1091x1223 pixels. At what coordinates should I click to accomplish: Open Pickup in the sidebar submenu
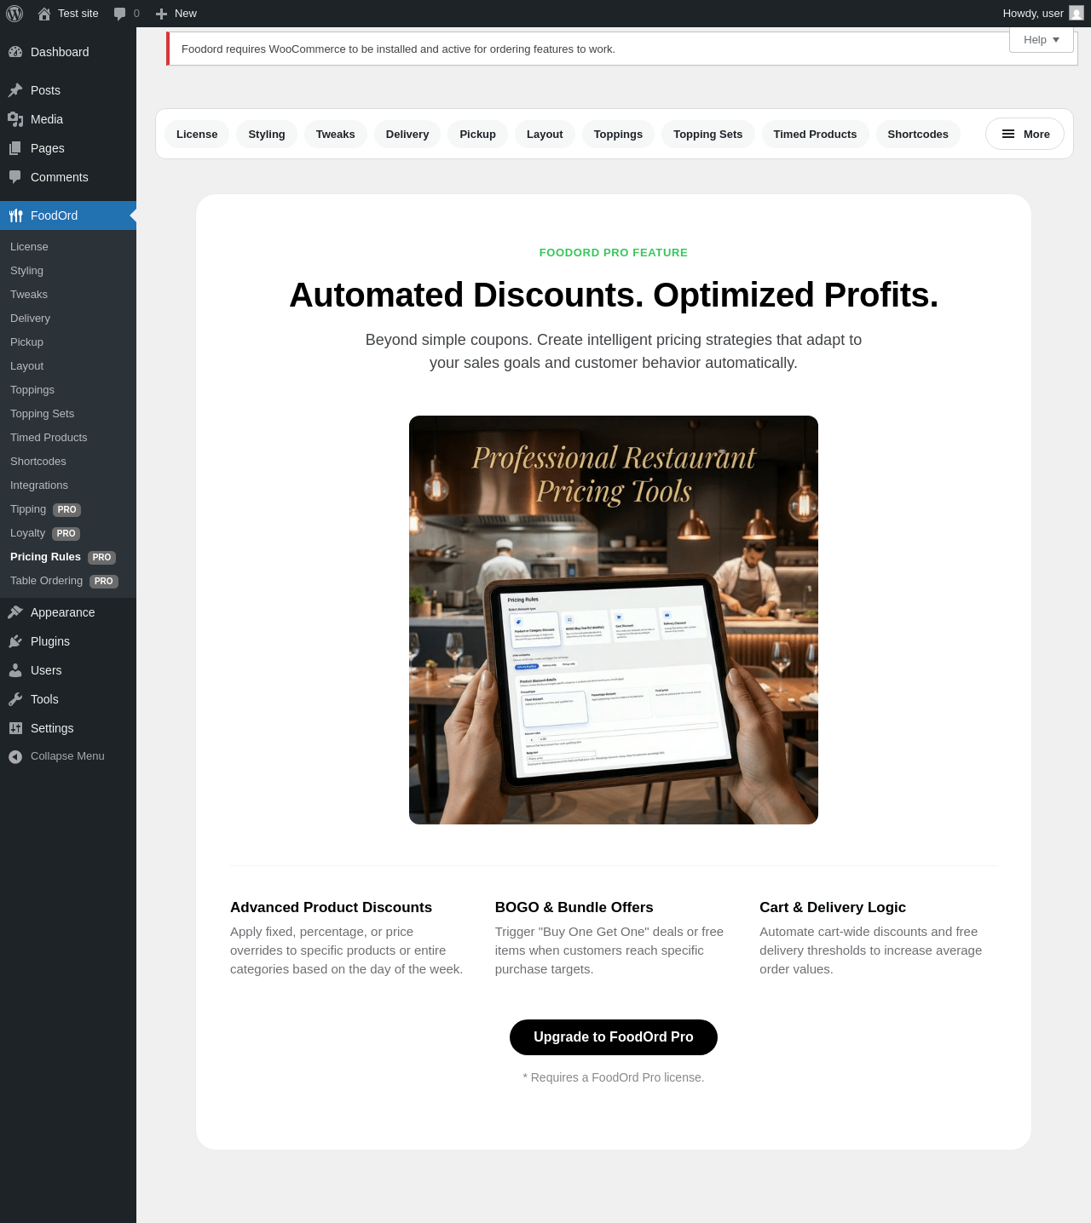click(x=68, y=342)
